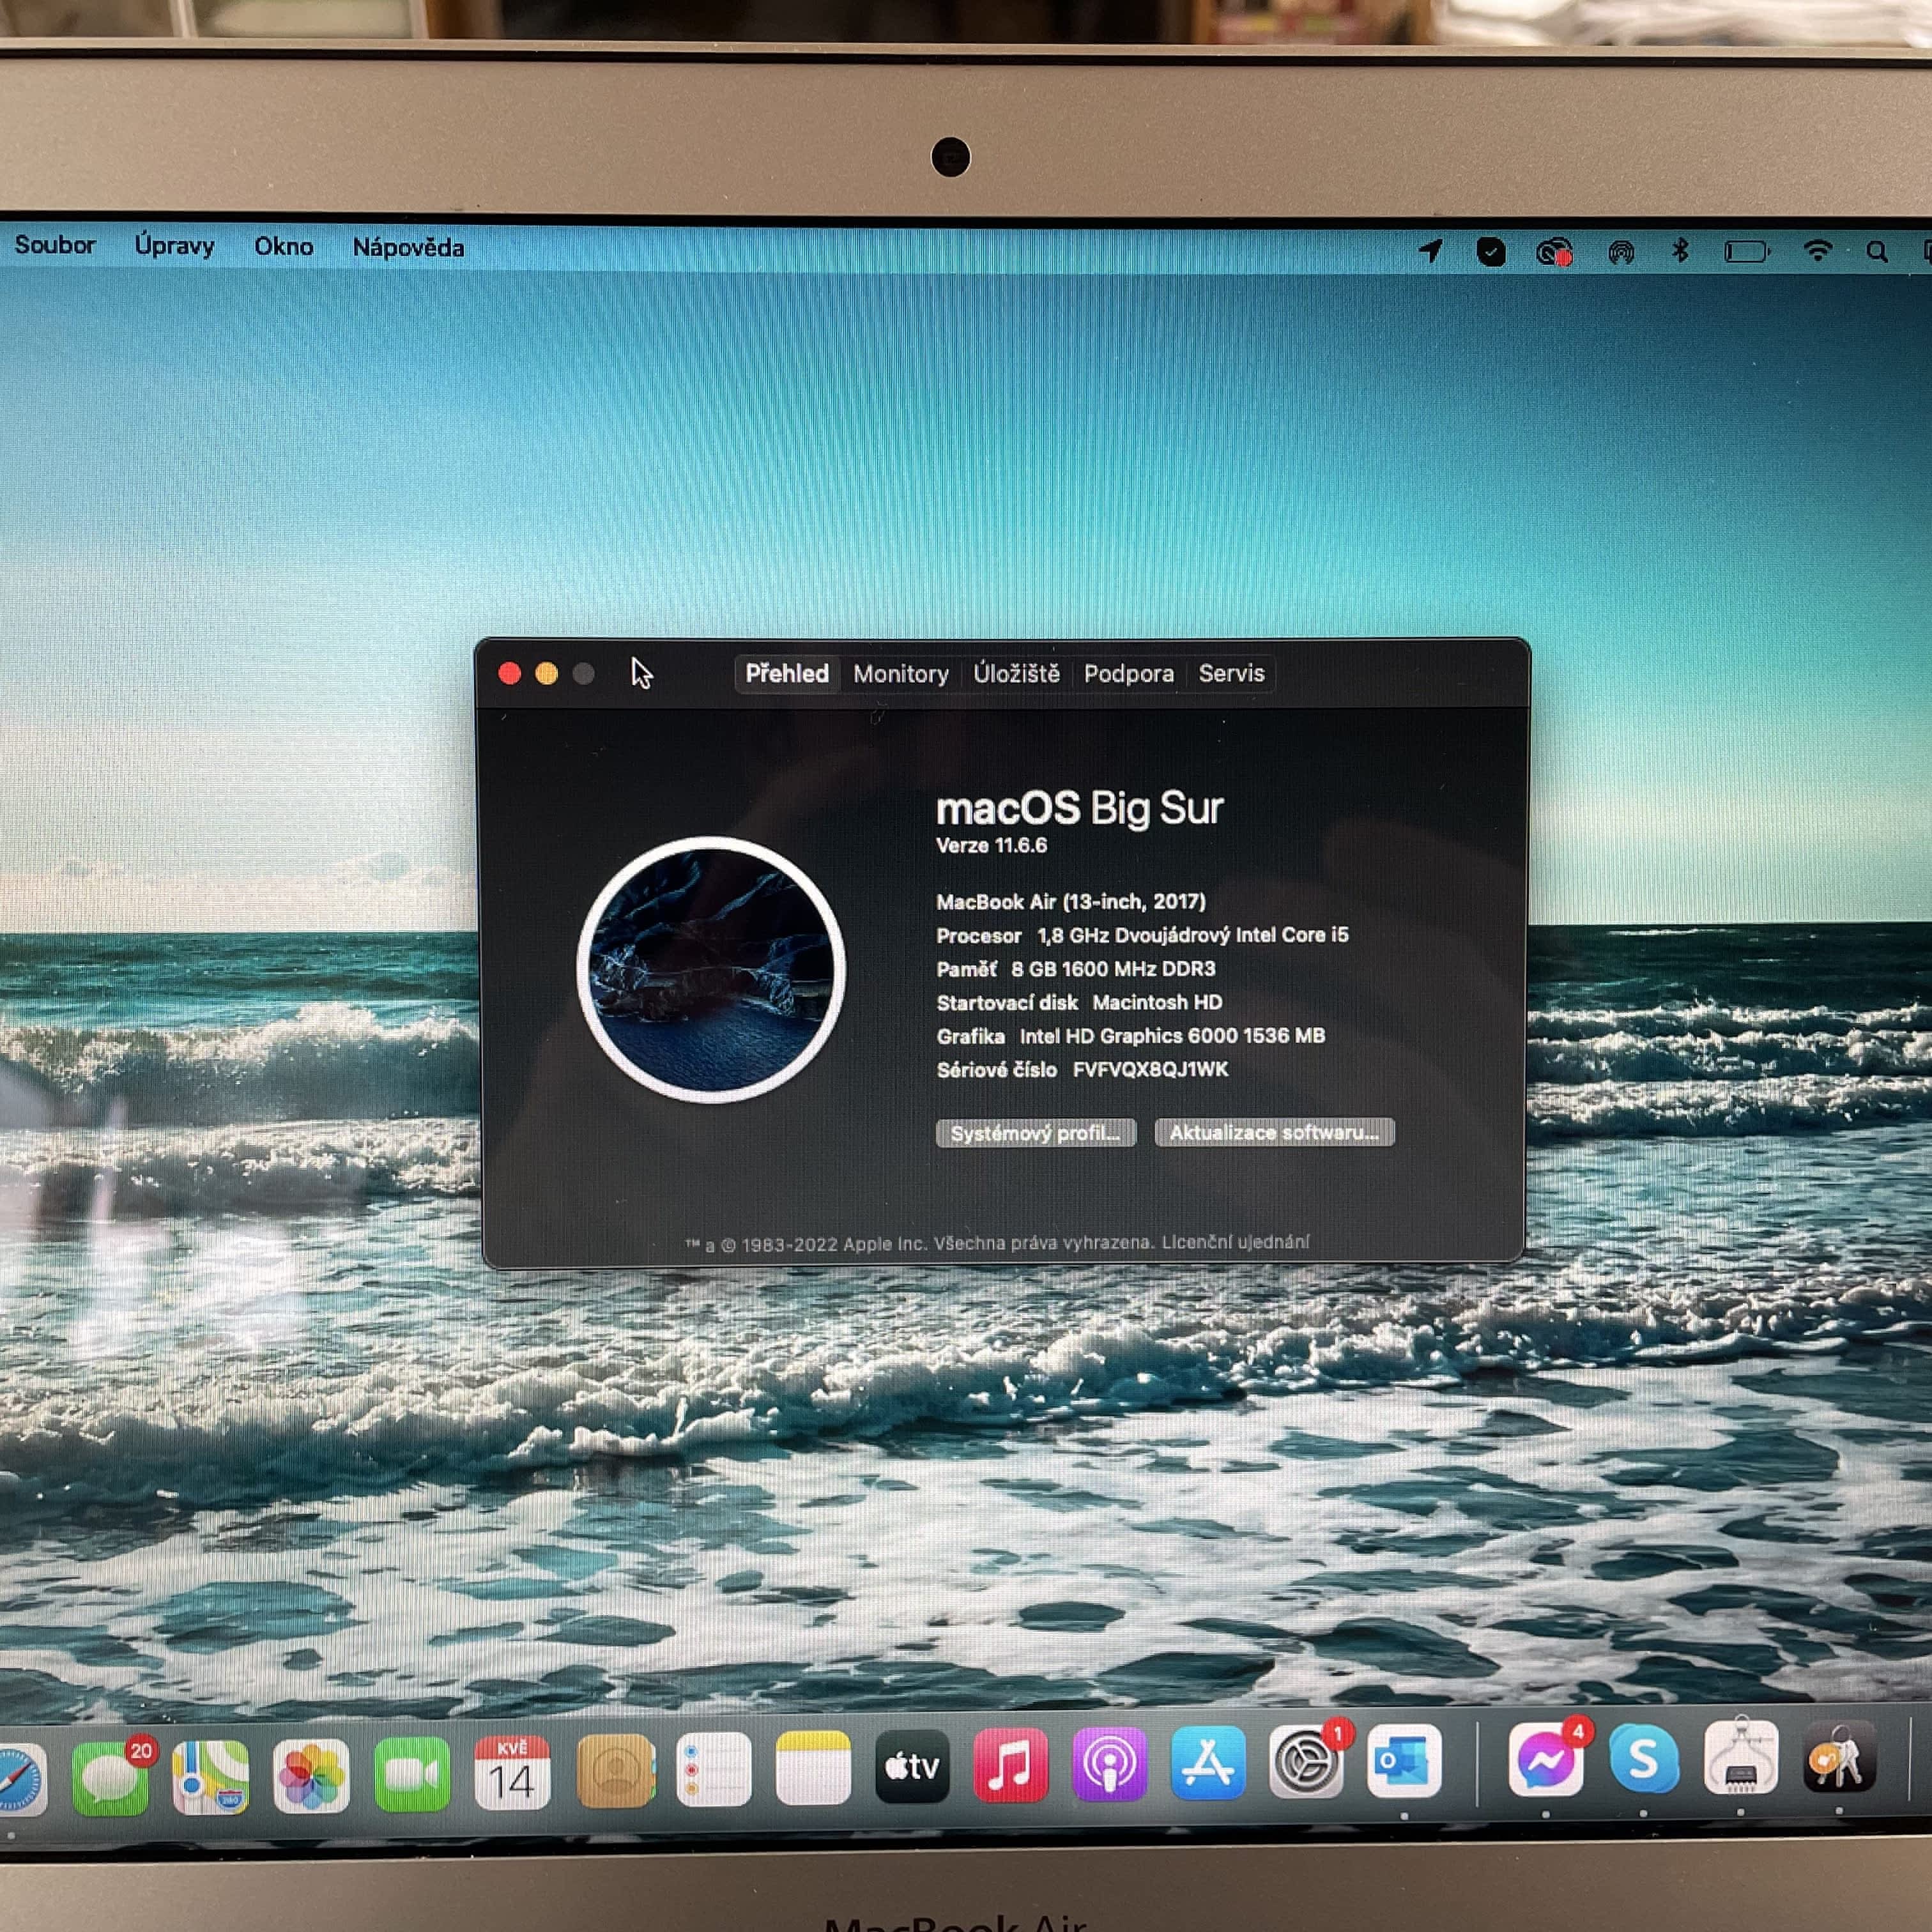Select the Úložiště tab
1932x1932 pixels.
point(1016,674)
